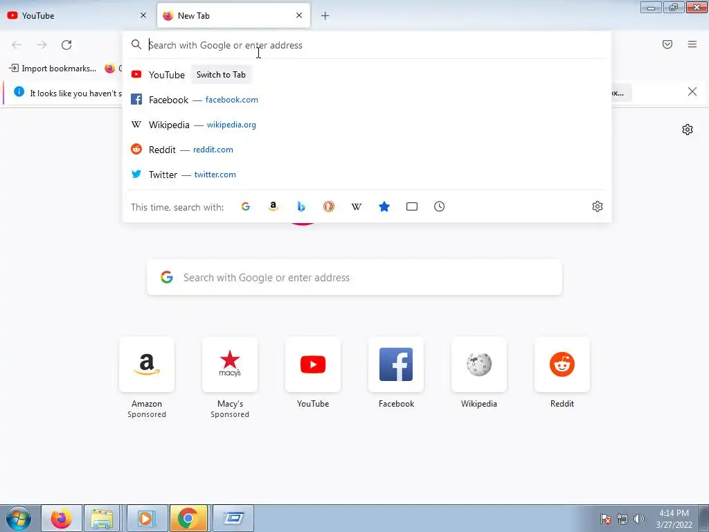Image resolution: width=709 pixels, height=532 pixels.
Task: Choose Wikipedia icon in search engines row
Action: point(357,206)
